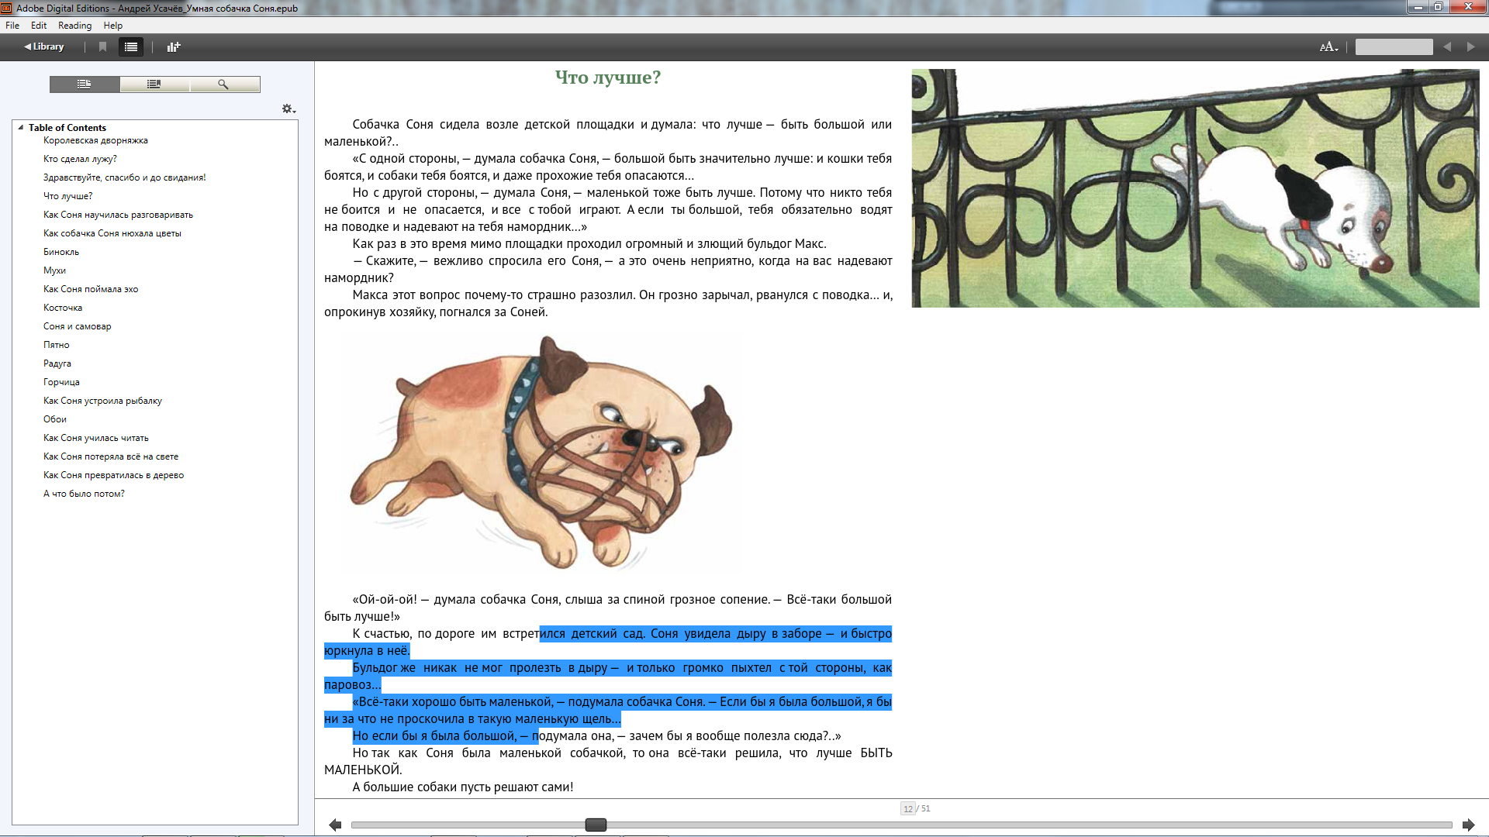Collapse the Table of Contents tree
Image resolution: width=1489 pixels, height=837 pixels.
21,128
